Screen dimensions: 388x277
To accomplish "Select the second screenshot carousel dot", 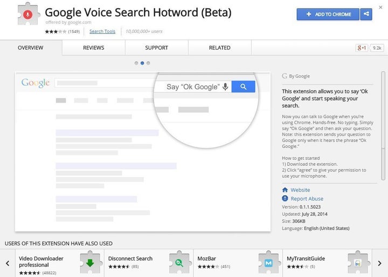I will point(142,63).
